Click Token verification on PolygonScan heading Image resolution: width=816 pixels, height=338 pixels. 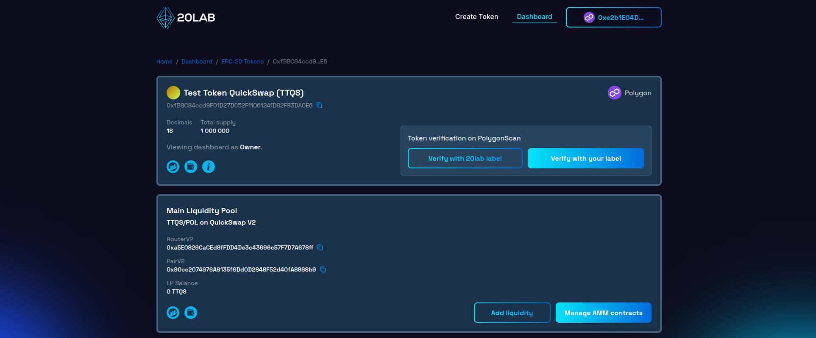point(464,138)
